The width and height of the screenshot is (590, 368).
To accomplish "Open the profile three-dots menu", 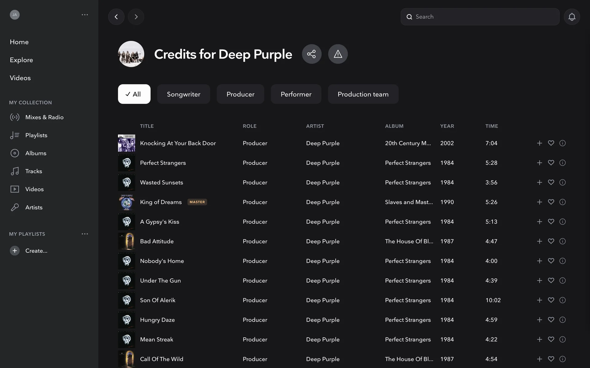I will pyautogui.click(x=85, y=15).
